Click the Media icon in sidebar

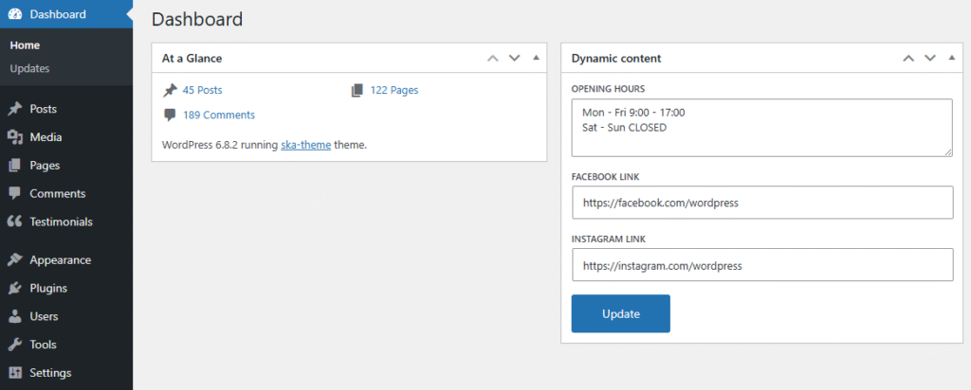14,137
